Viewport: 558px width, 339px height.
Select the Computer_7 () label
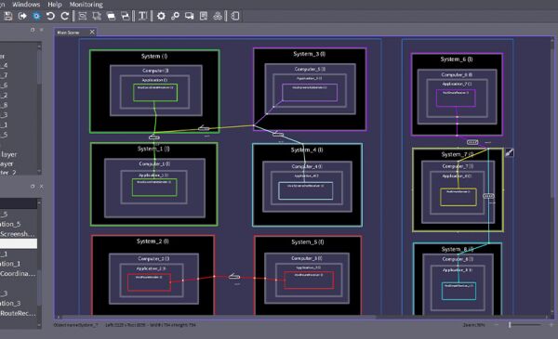tap(458, 166)
